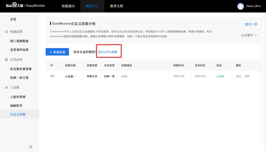Open 抽帧软件 in the sidebar
The width and height of the screenshot is (266, 152).
click(16, 106)
